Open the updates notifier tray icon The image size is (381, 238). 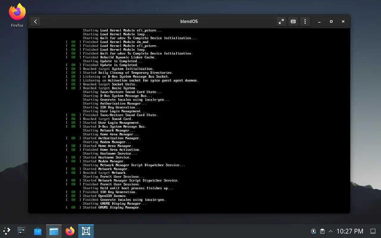313,231
